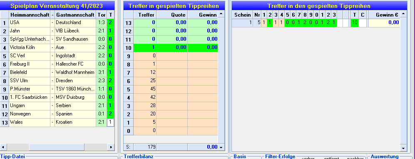The height and width of the screenshot is (159, 415).
Task: Select the Freiburg II cell
Action: pyautogui.click(x=30, y=64)
